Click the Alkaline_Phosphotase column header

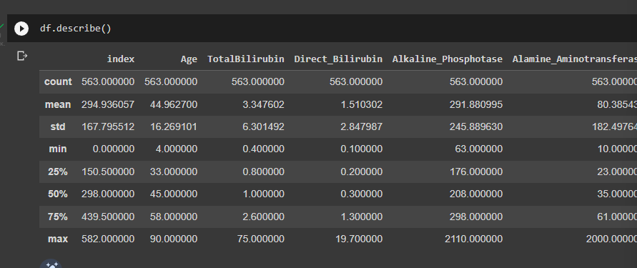pos(448,59)
